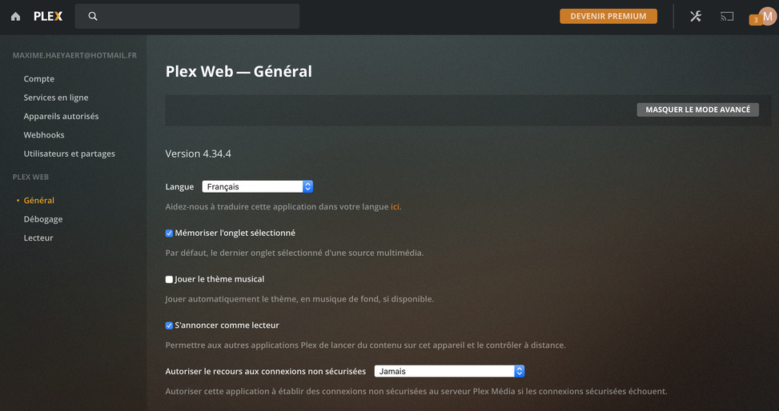Click the Plex Web — Général heading
This screenshot has height=411, width=779.
(x=239, y=71)
